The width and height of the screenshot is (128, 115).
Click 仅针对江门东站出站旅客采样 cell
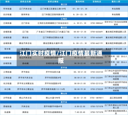(x=116, y=23)
